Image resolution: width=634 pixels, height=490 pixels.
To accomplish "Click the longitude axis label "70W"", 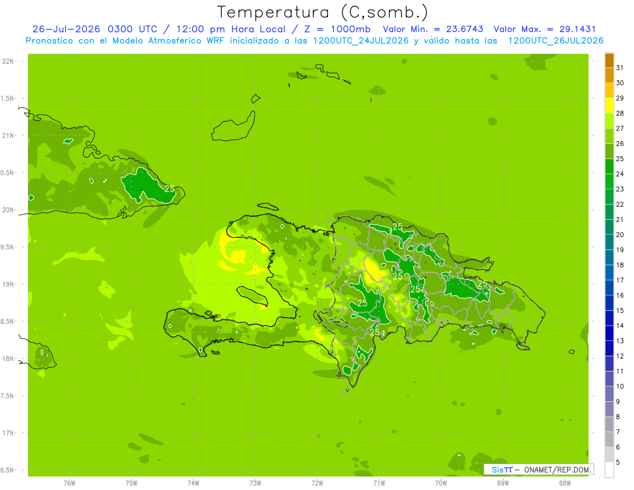I will tap(441, 483).
